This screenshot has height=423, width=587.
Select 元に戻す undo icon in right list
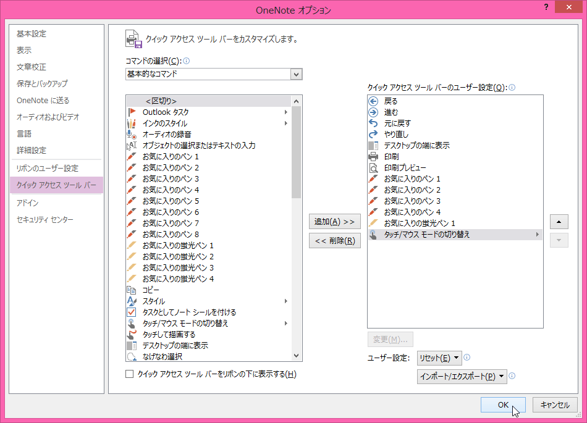click(373, 123)
